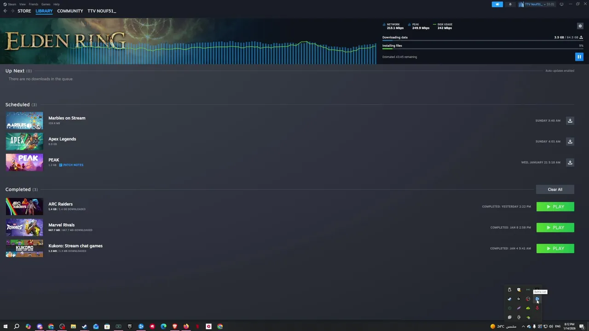
Task: Click the ARC Raiders title
Action: (x=60, y=204)
